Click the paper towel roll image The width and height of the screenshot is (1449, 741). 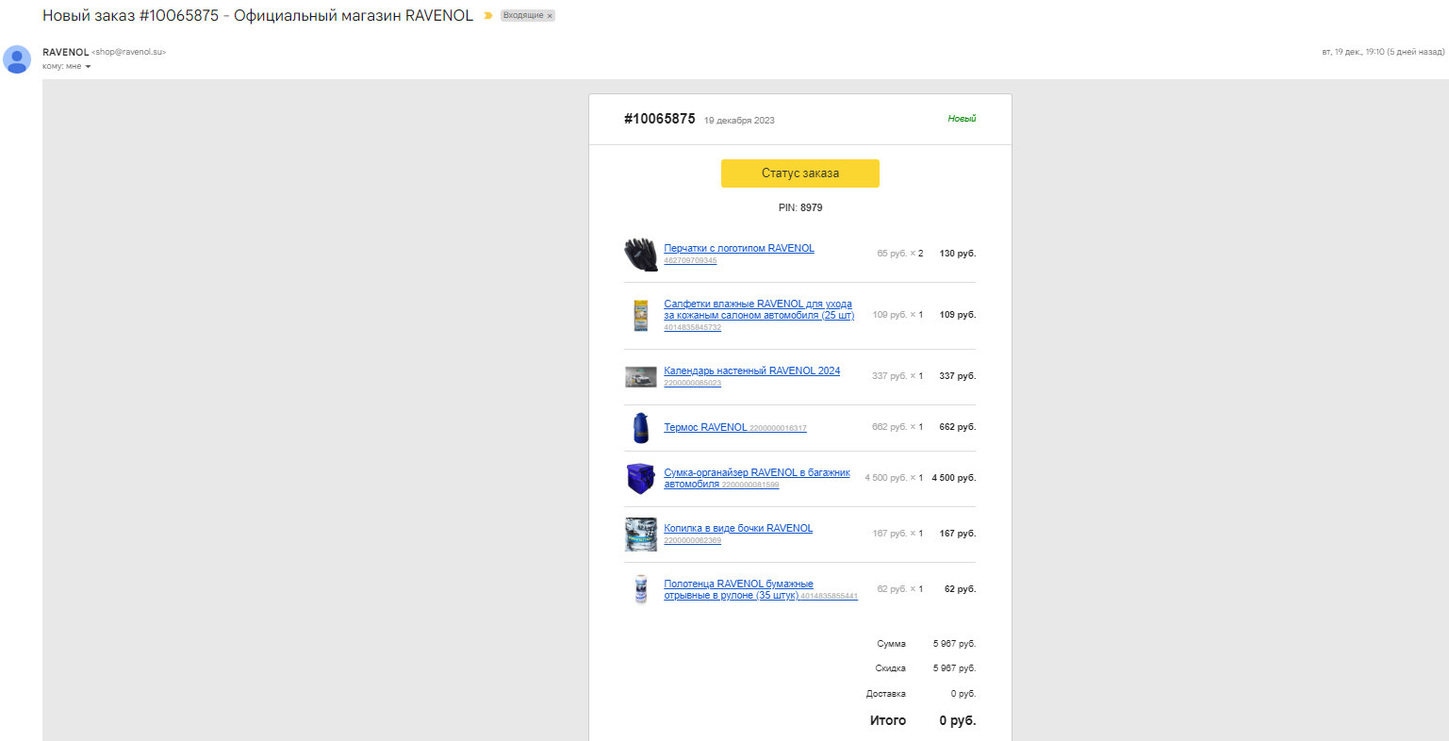[641, 589]
